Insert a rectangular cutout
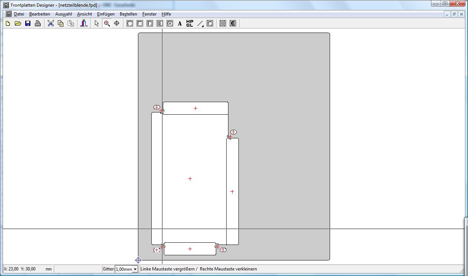 [x=140, y=24]
